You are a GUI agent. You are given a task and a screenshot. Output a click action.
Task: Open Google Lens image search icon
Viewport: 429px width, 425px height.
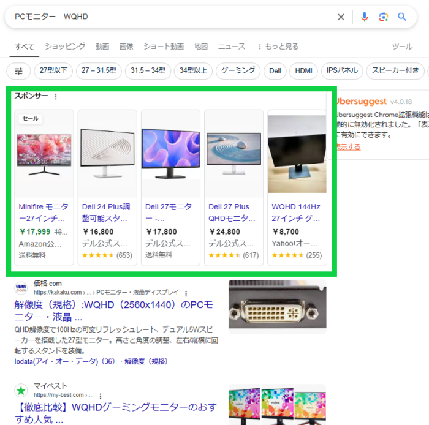[x=383, y=17]
